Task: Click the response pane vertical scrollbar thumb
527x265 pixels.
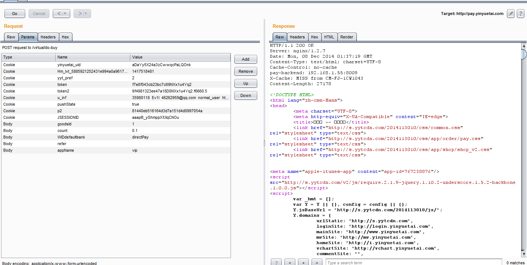Action: 524,54
